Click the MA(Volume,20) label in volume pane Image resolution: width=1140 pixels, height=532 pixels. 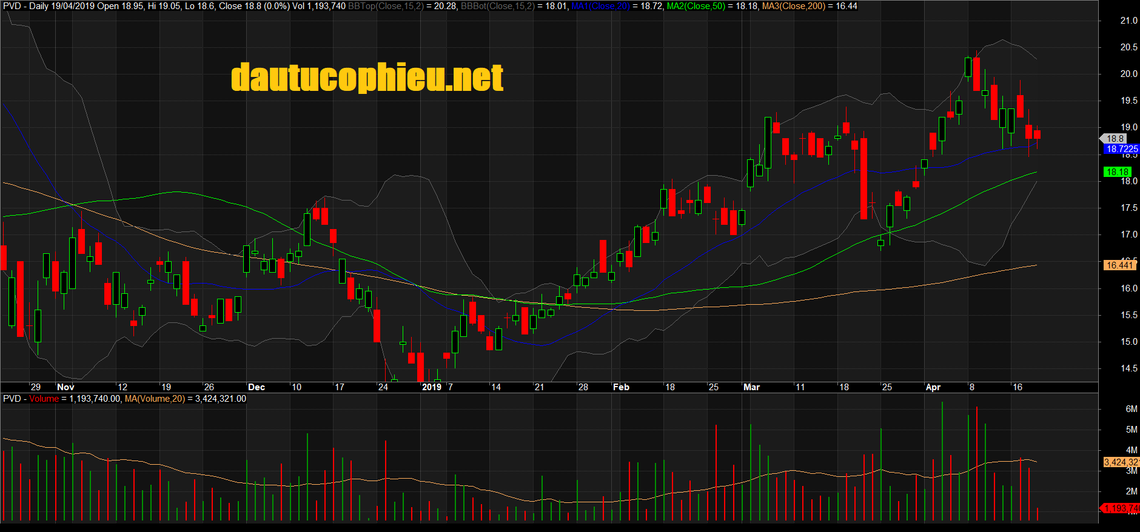[x=155, y=399]
